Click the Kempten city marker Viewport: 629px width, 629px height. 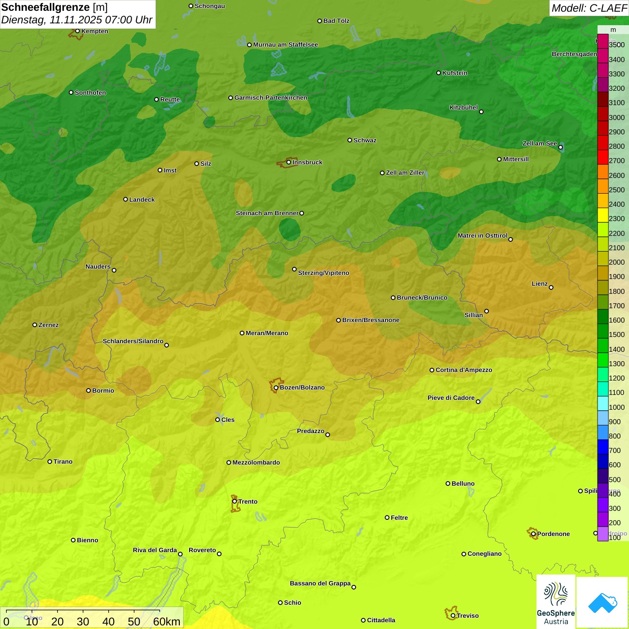coord(78,31)
